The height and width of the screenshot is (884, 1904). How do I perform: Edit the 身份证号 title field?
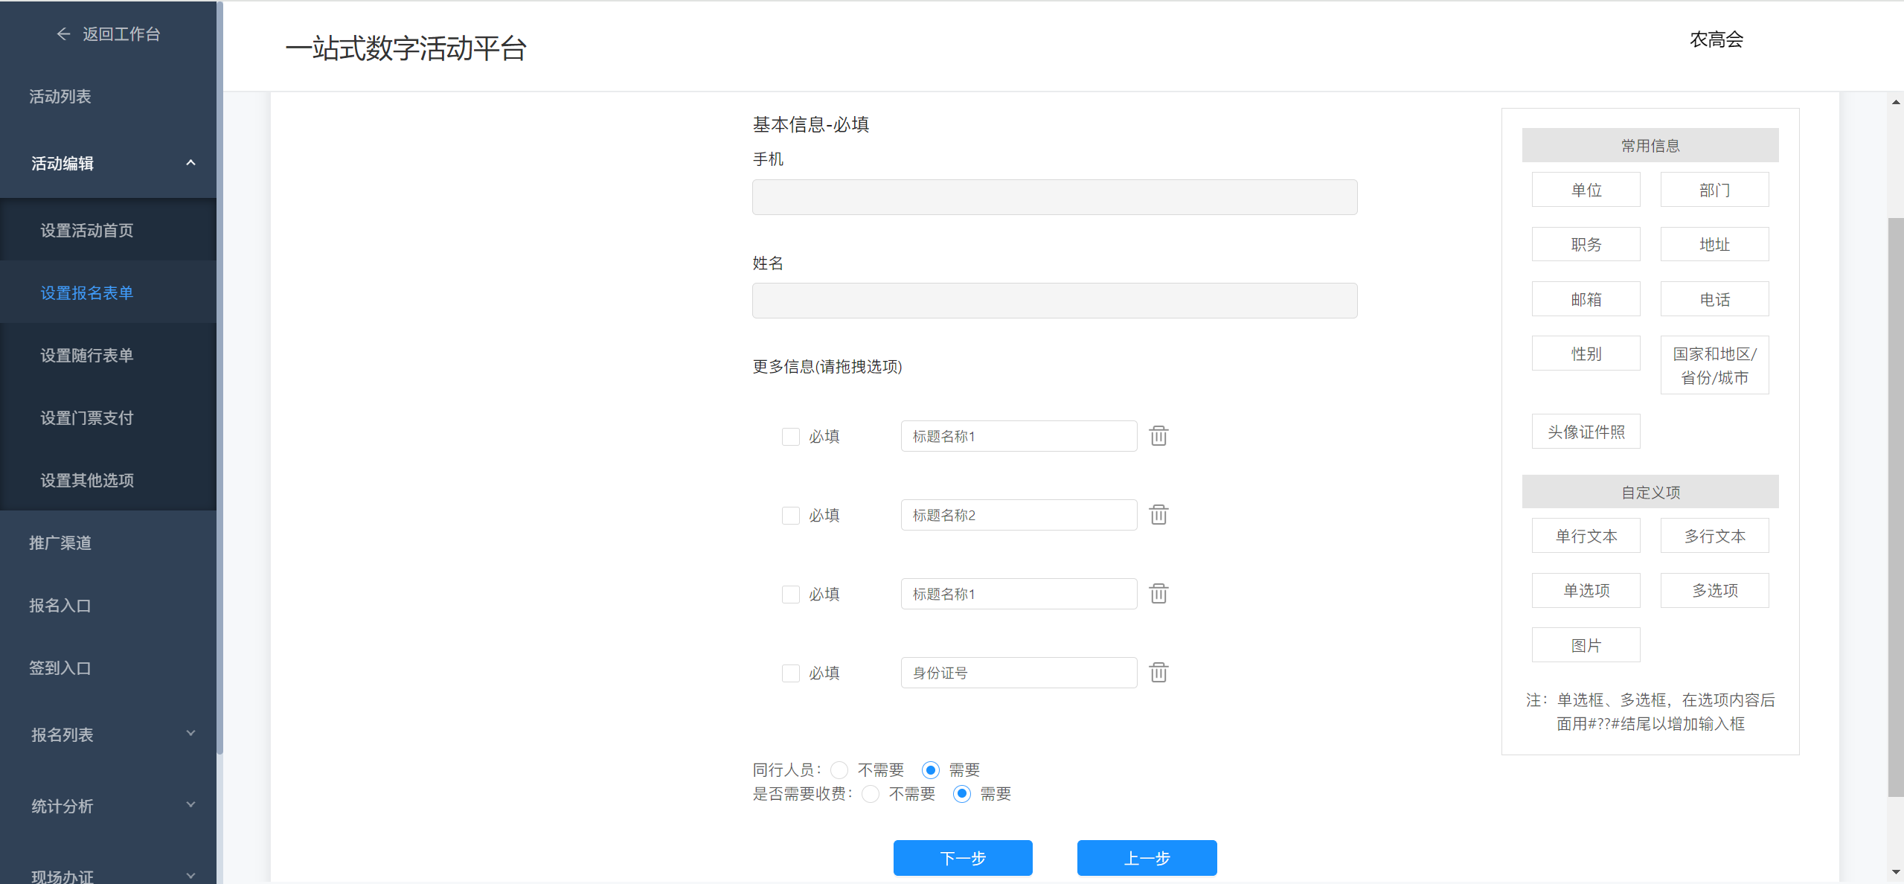coord(1019,673)
